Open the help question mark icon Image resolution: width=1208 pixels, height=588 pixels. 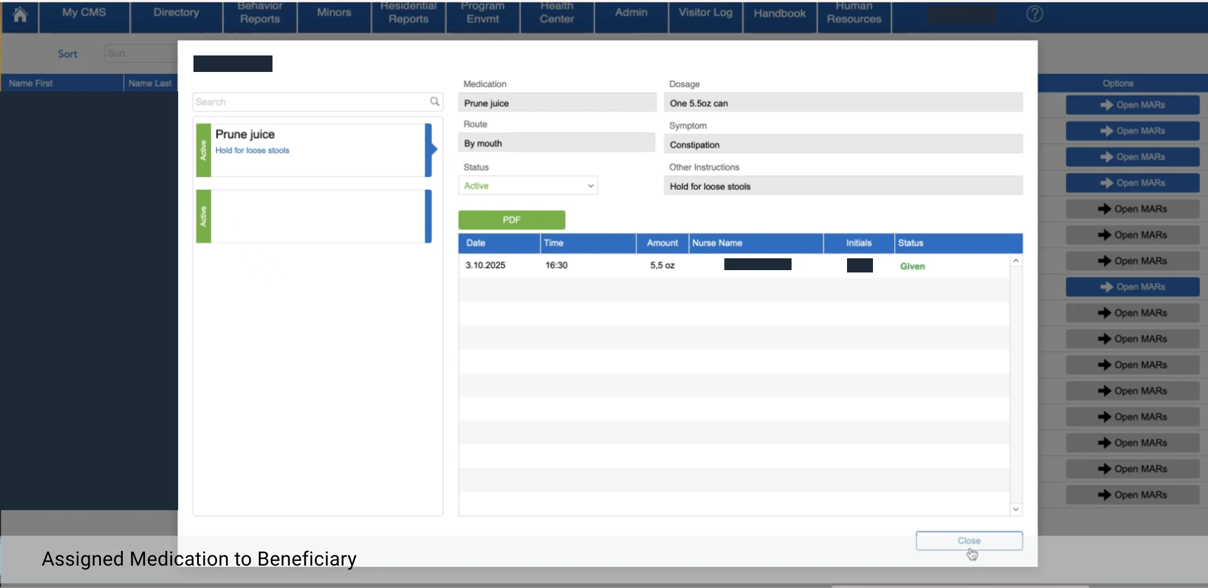point(1035,14)
